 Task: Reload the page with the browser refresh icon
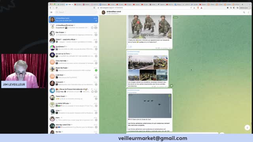pos(57,8)
